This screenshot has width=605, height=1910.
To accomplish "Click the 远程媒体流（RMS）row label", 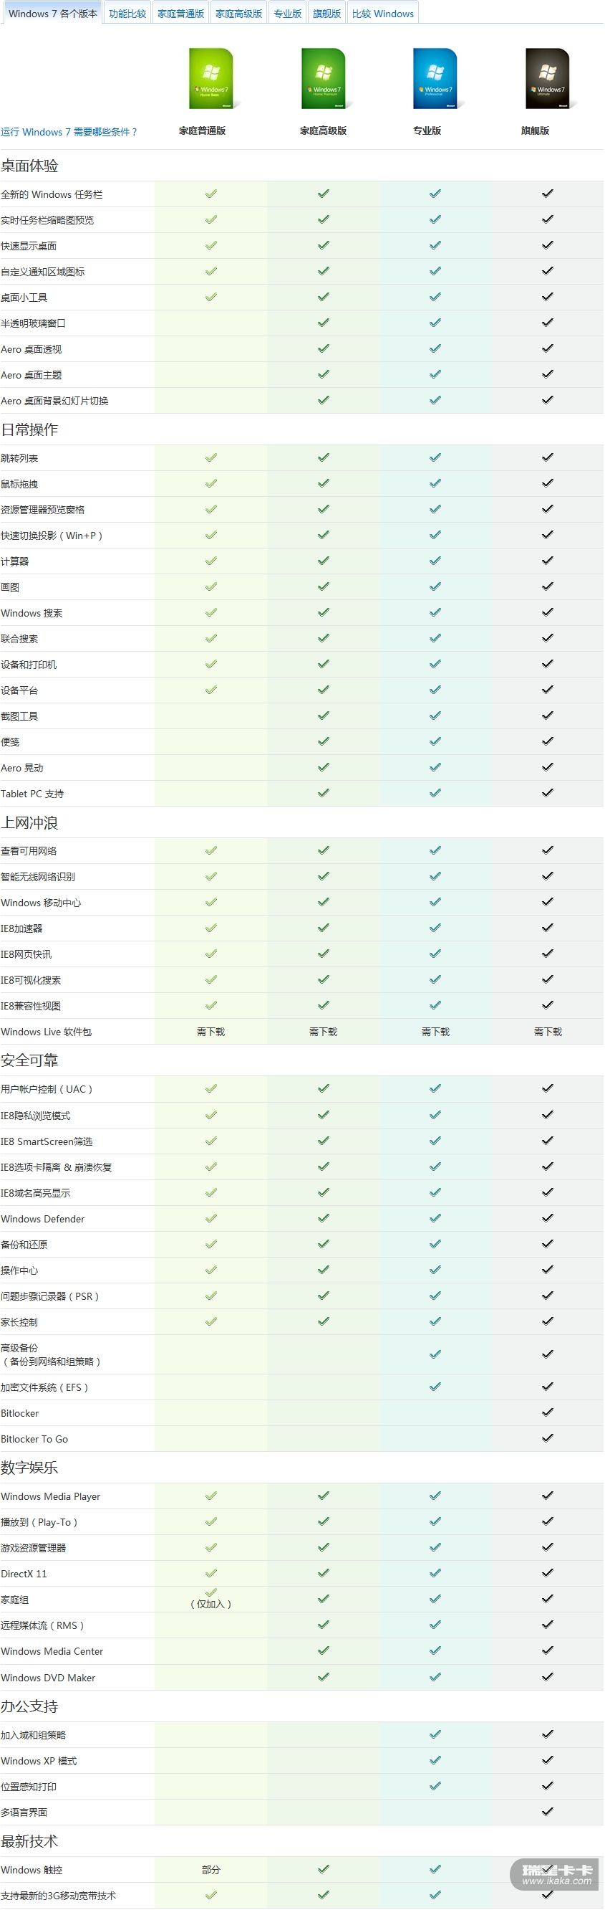I will point(43,1625).
